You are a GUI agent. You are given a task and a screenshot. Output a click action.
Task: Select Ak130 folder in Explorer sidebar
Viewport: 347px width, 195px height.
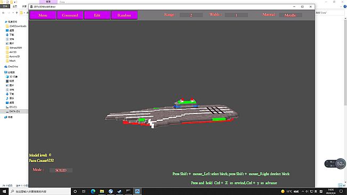[x=11, y=52]
